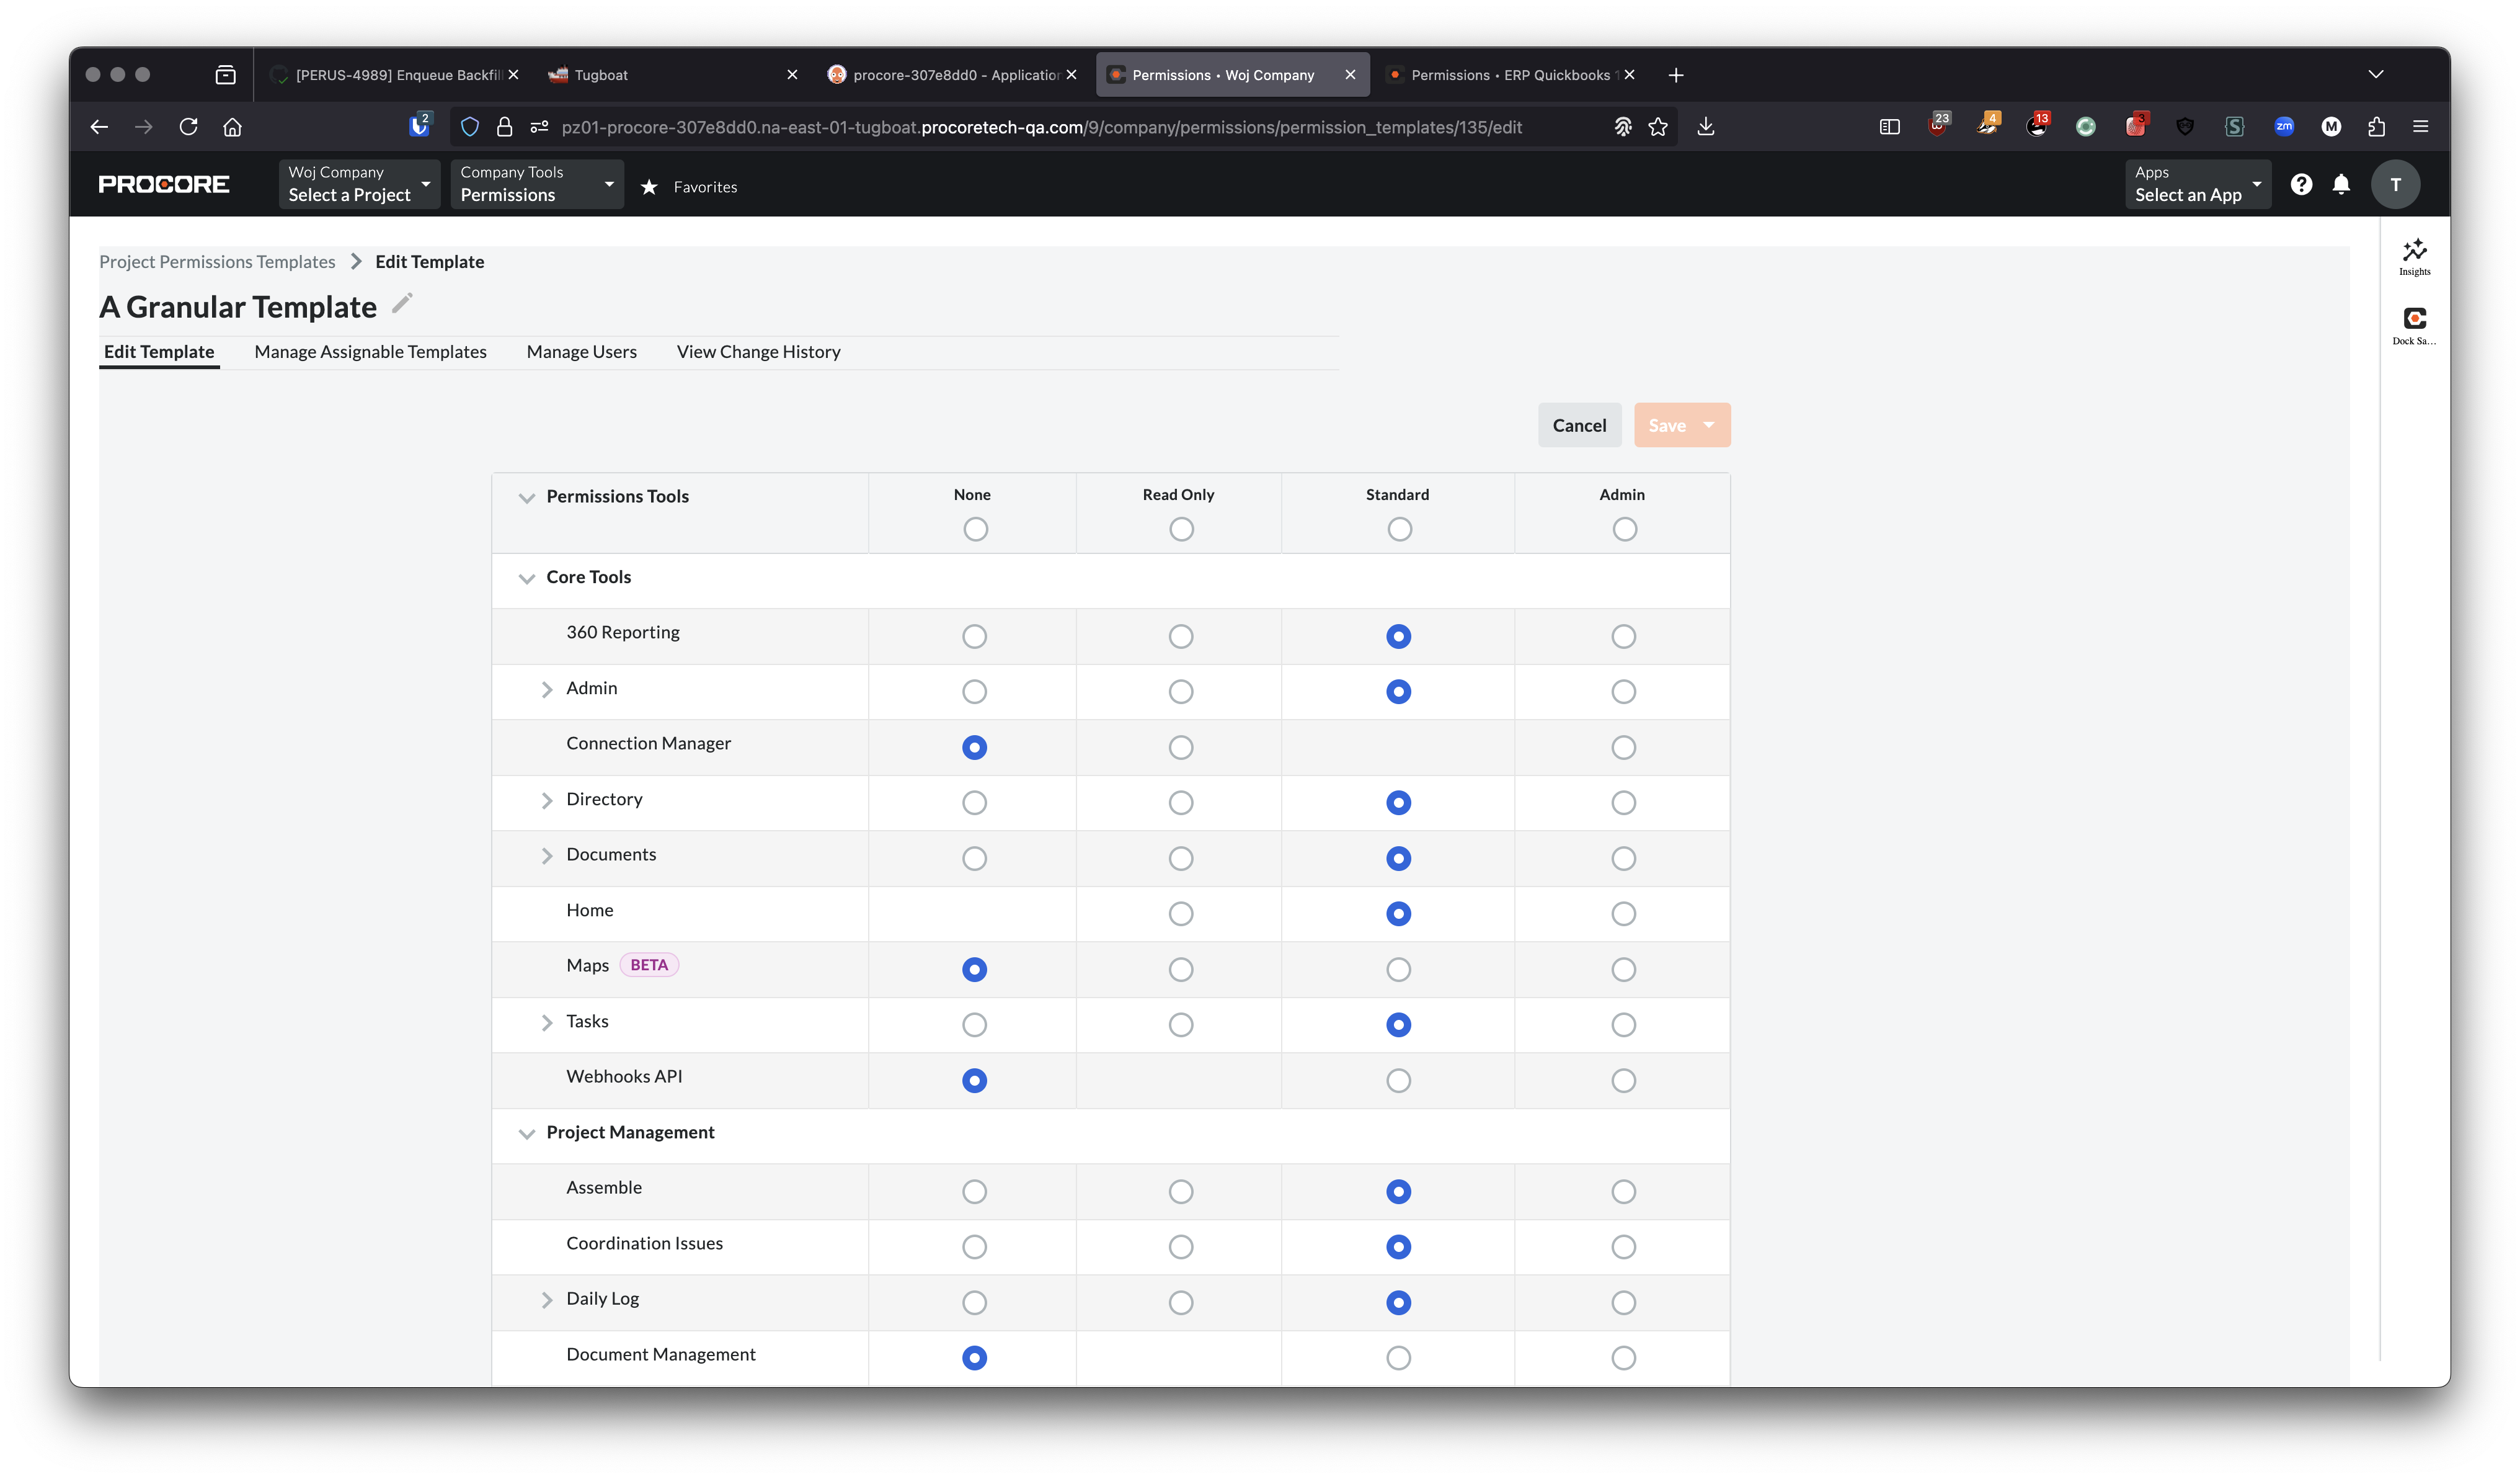Click the pencil icon to rename template
Image resolution: width=2520 pixels, height=1479 pixels.
pos(402,303)
